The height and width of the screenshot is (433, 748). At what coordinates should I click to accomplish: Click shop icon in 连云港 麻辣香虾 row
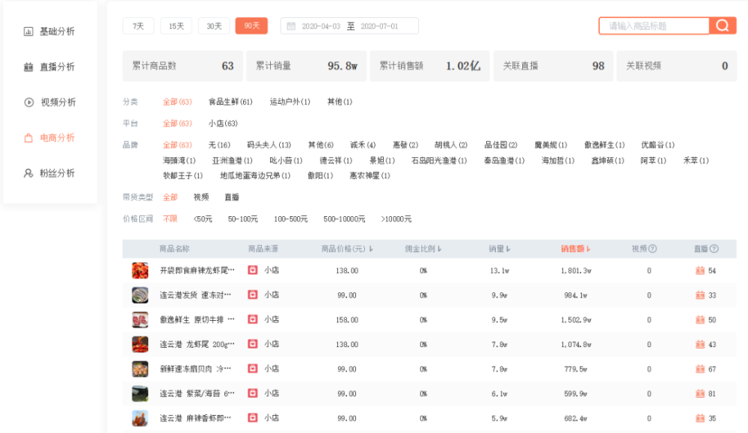pos(253,418)
